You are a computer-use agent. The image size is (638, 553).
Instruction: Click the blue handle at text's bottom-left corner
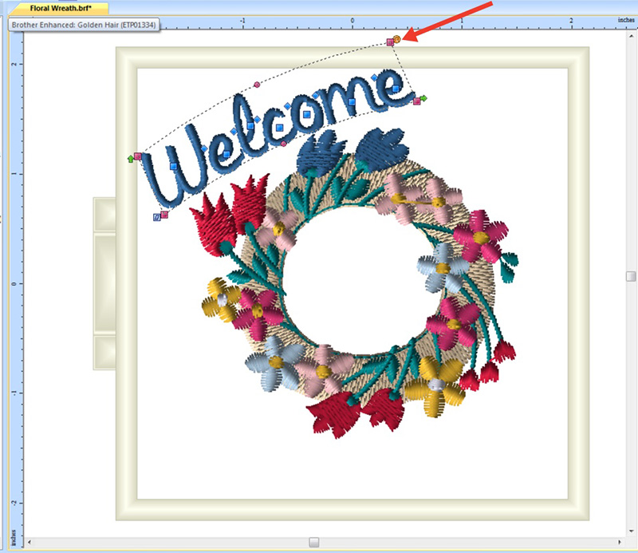(156, 216)
